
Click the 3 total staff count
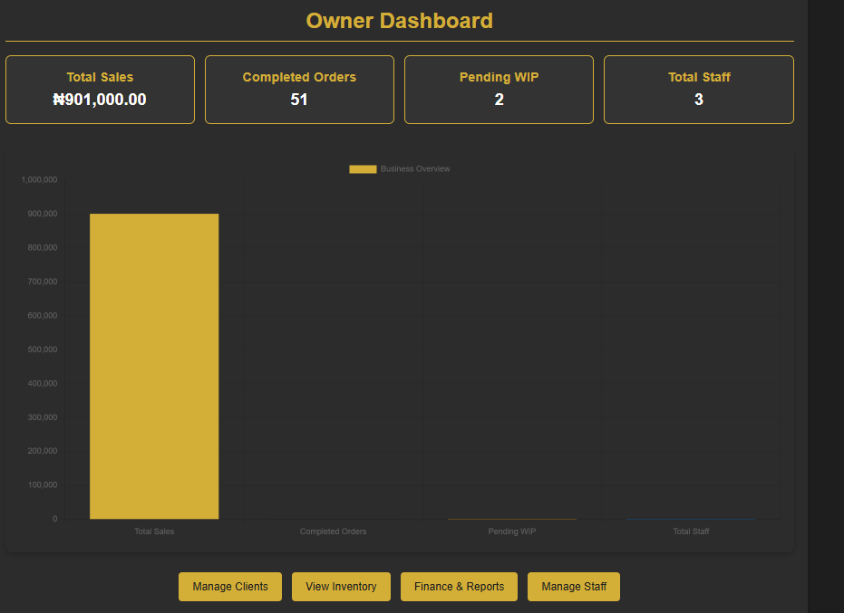(698, 100)
